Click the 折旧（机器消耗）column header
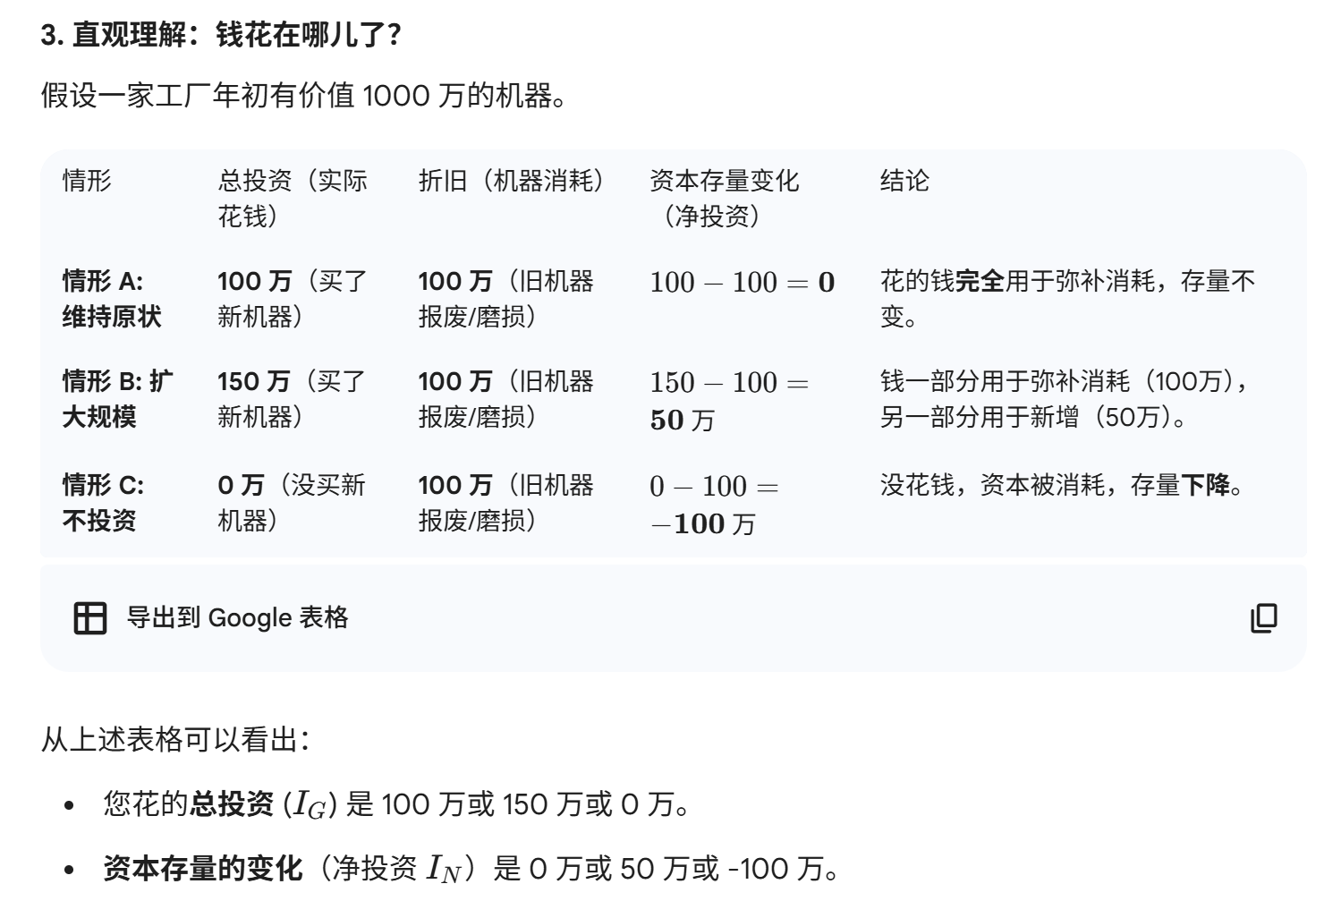Viewport: 1341px width, 918px height. click(511, 181)
